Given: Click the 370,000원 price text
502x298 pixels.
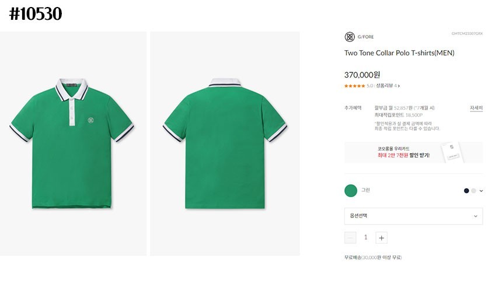Looking at the screenshot, I should (362, 75).
